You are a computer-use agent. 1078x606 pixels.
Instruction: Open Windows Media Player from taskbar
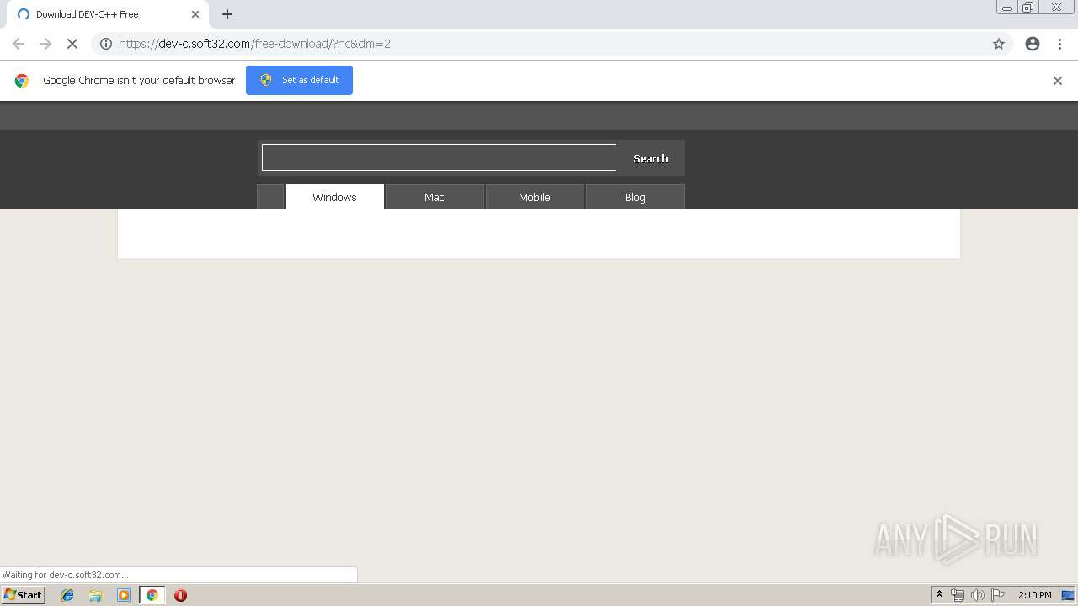tap(124, 595)
